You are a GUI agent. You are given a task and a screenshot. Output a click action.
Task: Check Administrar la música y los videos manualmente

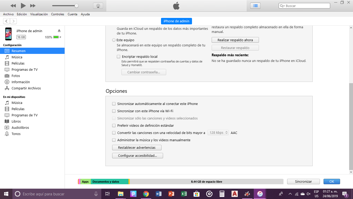[114, 140]
